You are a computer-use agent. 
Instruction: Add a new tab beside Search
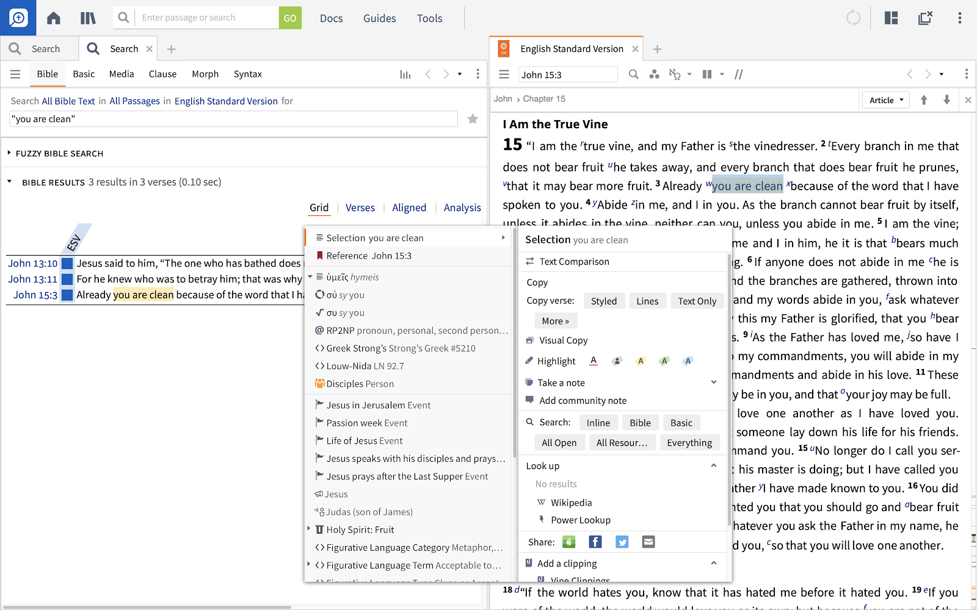coord(172,49)
